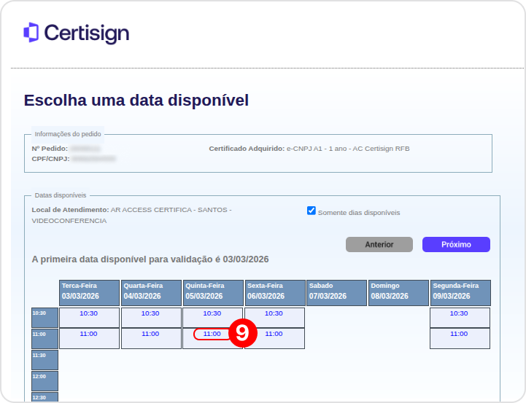
Task: Click the Datas disponíveis legend
Action: (61, 195)
